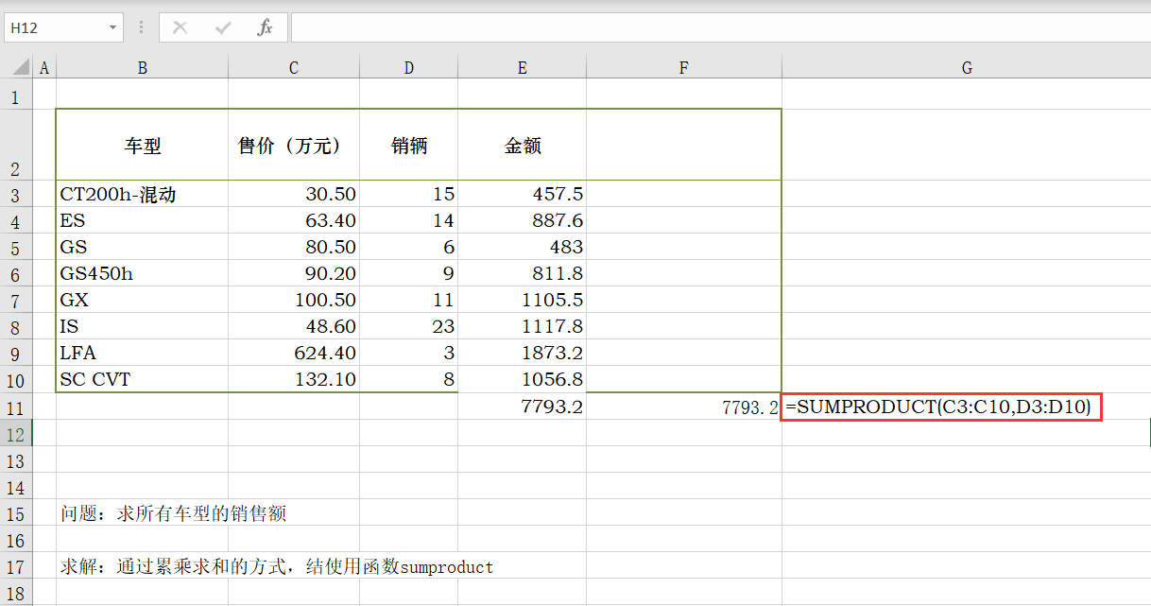
Task: Click the price cell 30.50
Action: [x=294, y=194]
